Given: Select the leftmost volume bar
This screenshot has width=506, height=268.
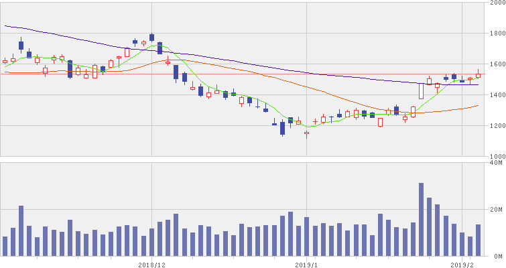Looking at the screenshot, I should pyautogui.click(x=5, y=246).
